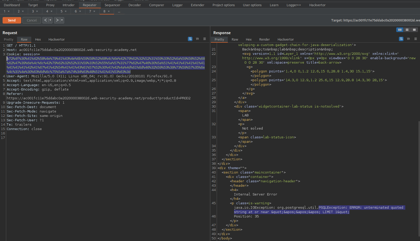Click the Referer URL line in request
The height and width of the screenshot is (241, 420).
(99, 98)
